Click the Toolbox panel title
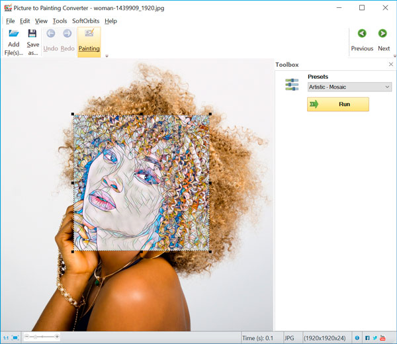 287,65
